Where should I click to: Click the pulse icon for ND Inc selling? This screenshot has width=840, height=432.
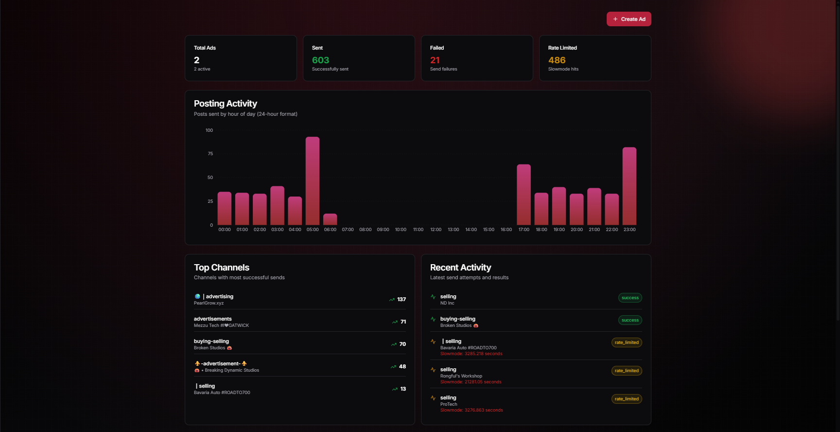click(x=433, y=297)
